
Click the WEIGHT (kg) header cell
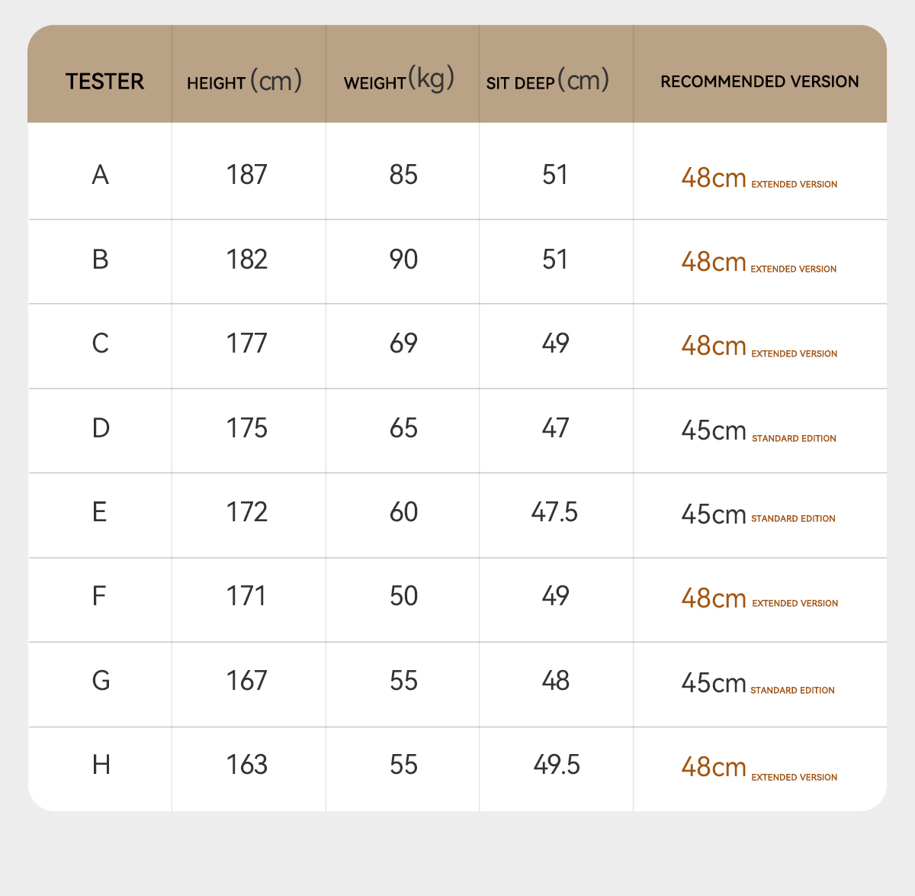(399, 79)
